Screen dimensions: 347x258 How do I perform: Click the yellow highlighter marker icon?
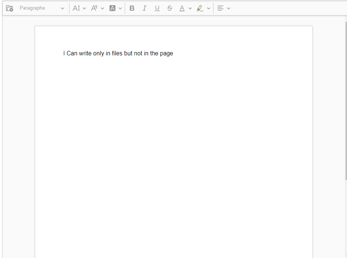(x=200, y=8)
